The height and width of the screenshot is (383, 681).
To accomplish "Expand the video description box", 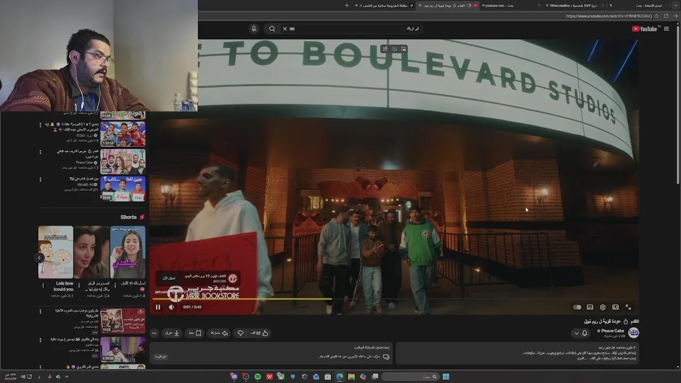I will tap(516, 352).
